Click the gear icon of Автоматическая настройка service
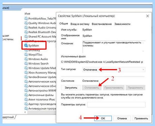 coord(26,81)
